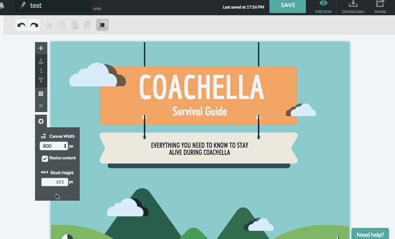Click the 'Last saved at 17:56 PM' text

(x=243, y=7)
